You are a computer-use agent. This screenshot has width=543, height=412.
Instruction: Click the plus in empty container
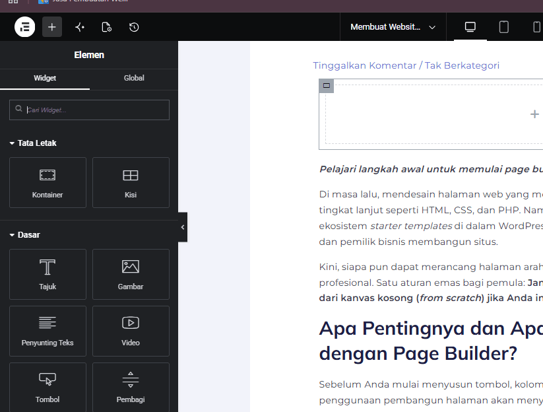534,114
